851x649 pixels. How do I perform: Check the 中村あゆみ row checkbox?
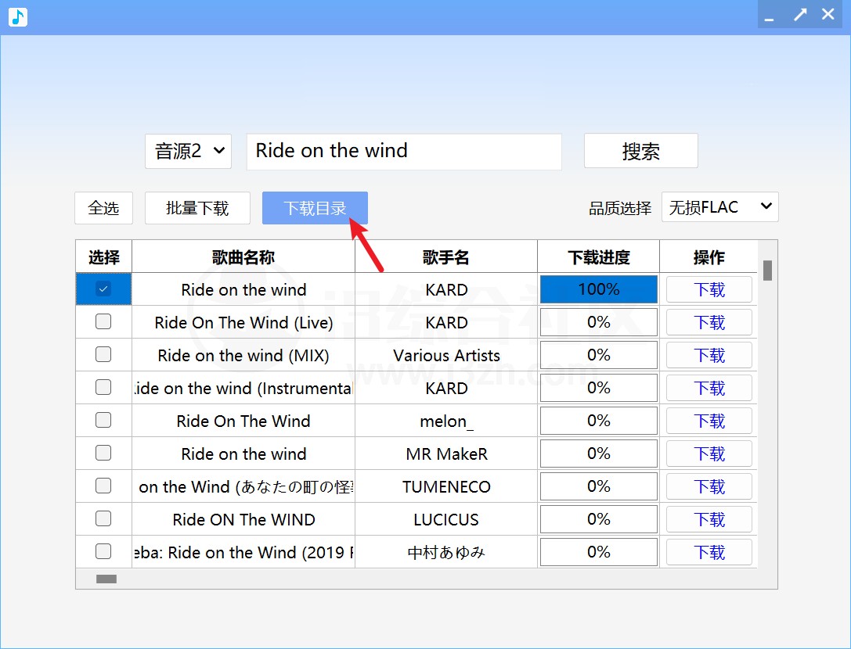(x=103, y=551)
